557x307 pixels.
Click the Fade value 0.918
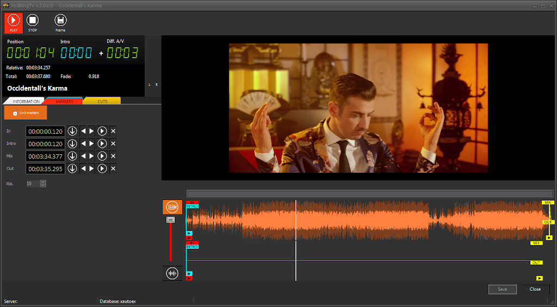point(94,76)
